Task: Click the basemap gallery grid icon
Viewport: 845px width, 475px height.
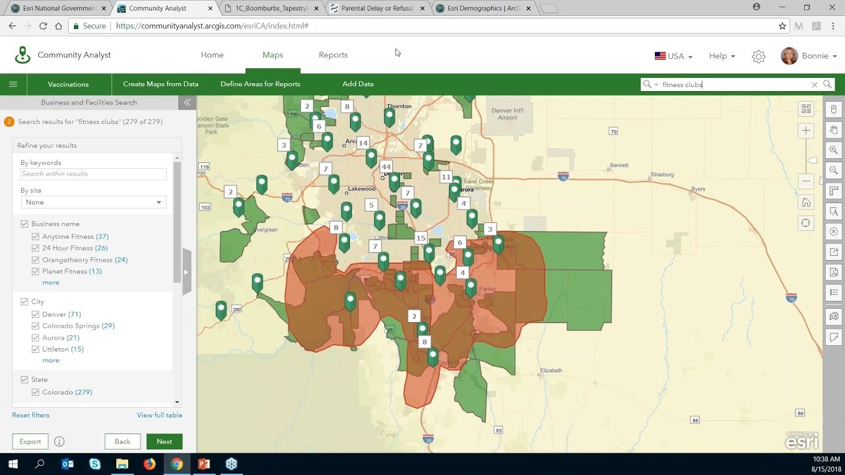Action: 806,109
